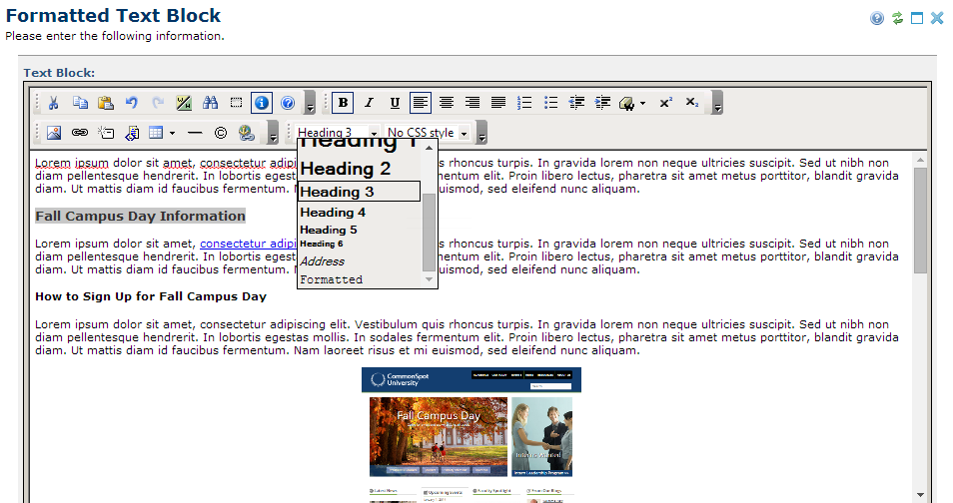This screenshot has height=503, width=953.
Task: Apply subscript formatting
Action: 692,103
